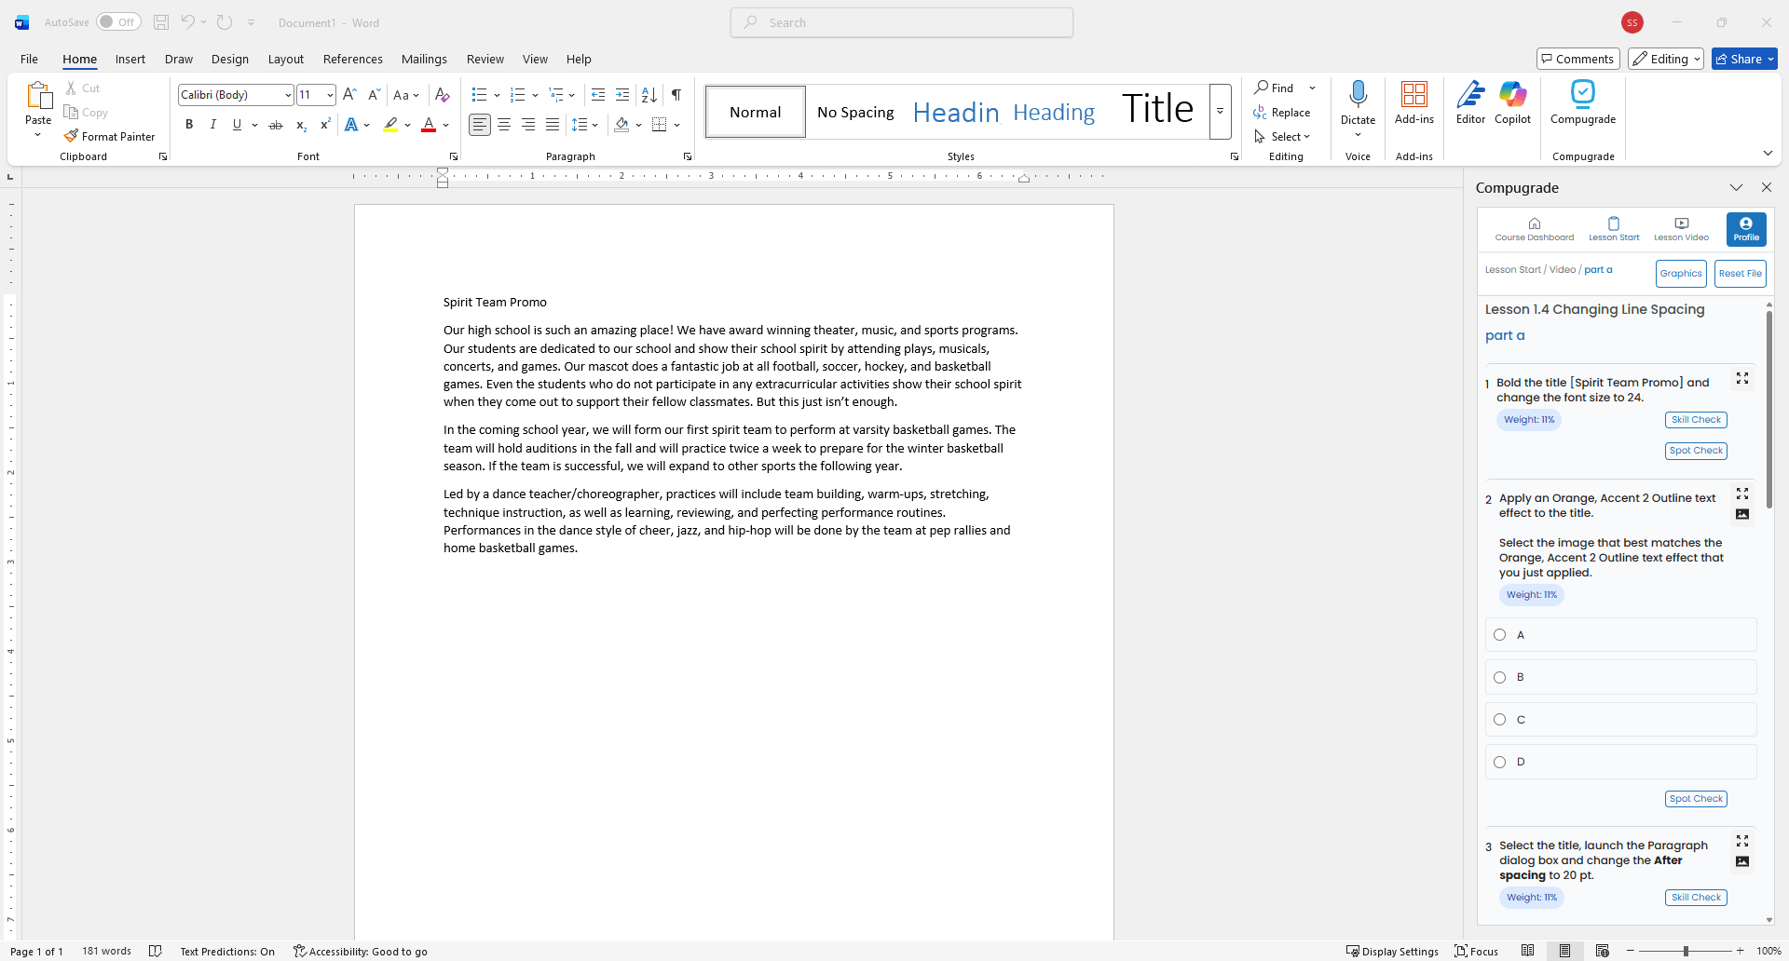Toggle bold formatting
The image size is (1789, 961).
click(188, 124)
